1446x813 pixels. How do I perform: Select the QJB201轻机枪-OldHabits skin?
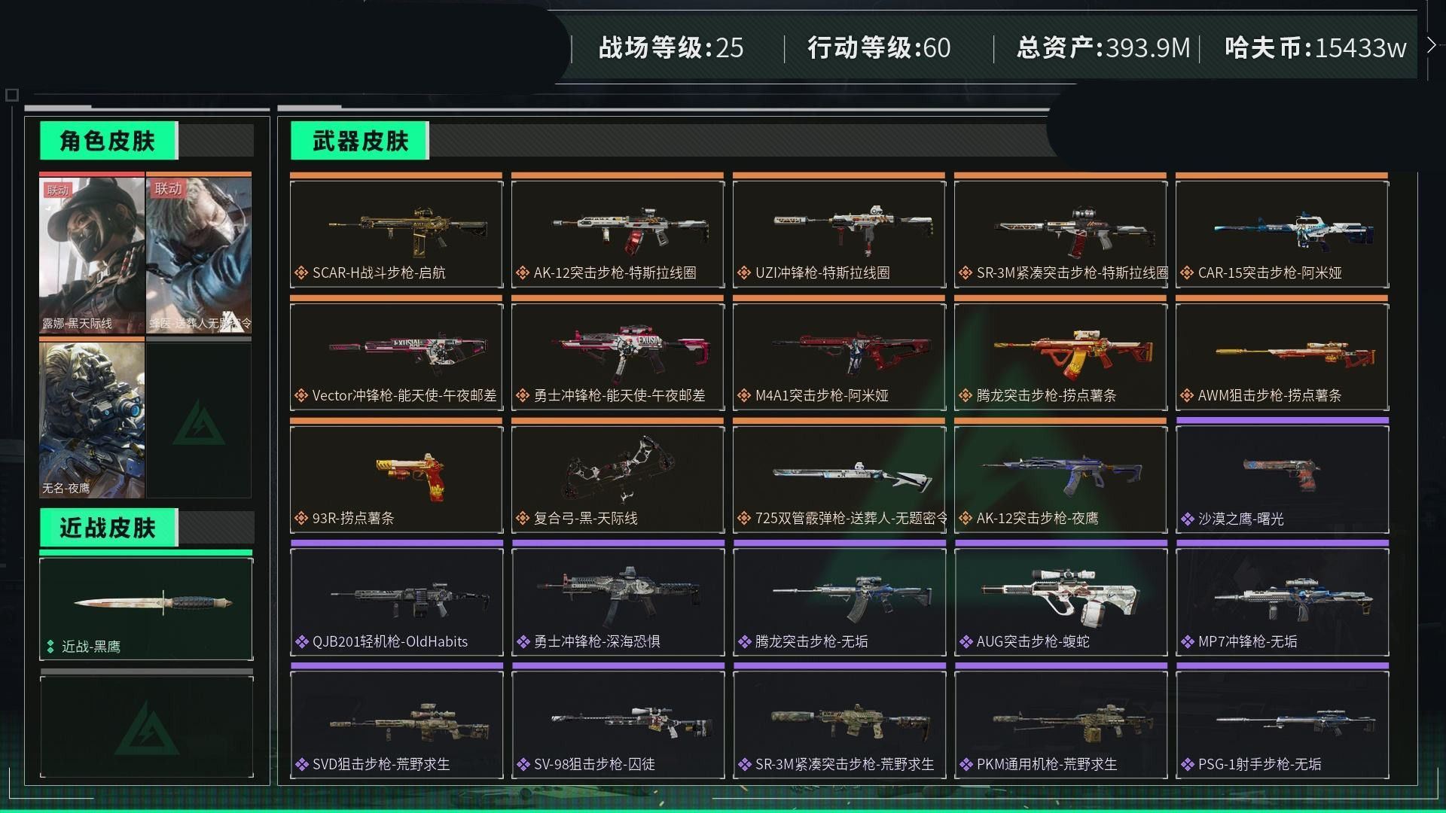pos(396,601)
